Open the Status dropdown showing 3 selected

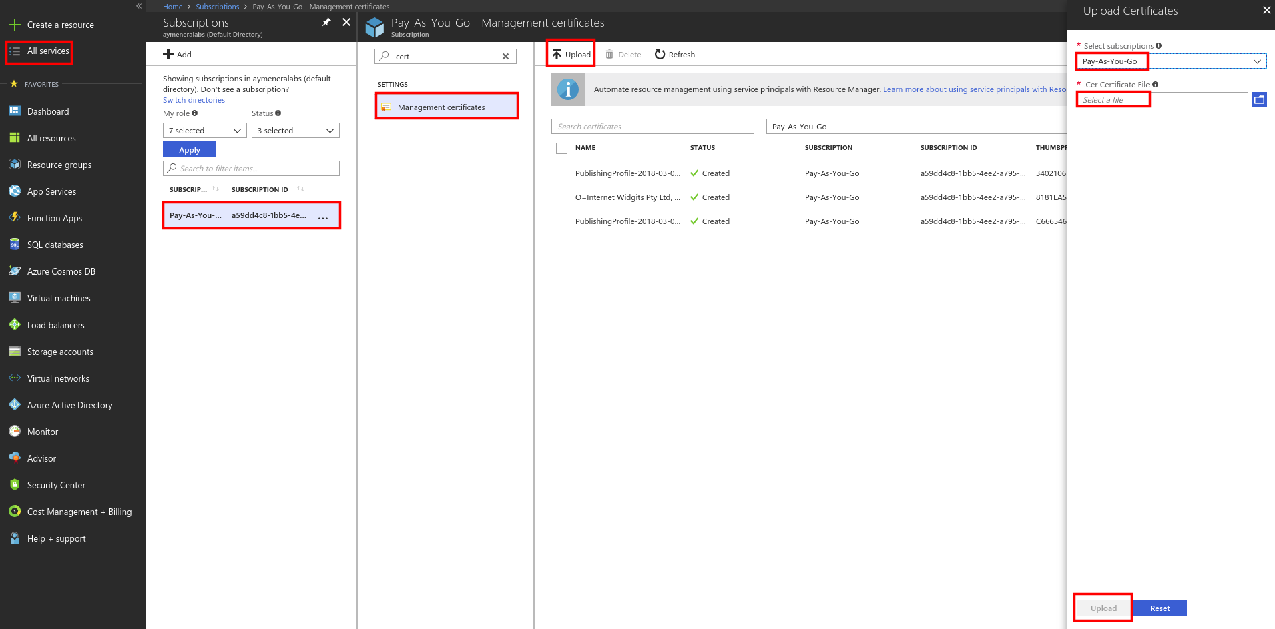point(295,130)
